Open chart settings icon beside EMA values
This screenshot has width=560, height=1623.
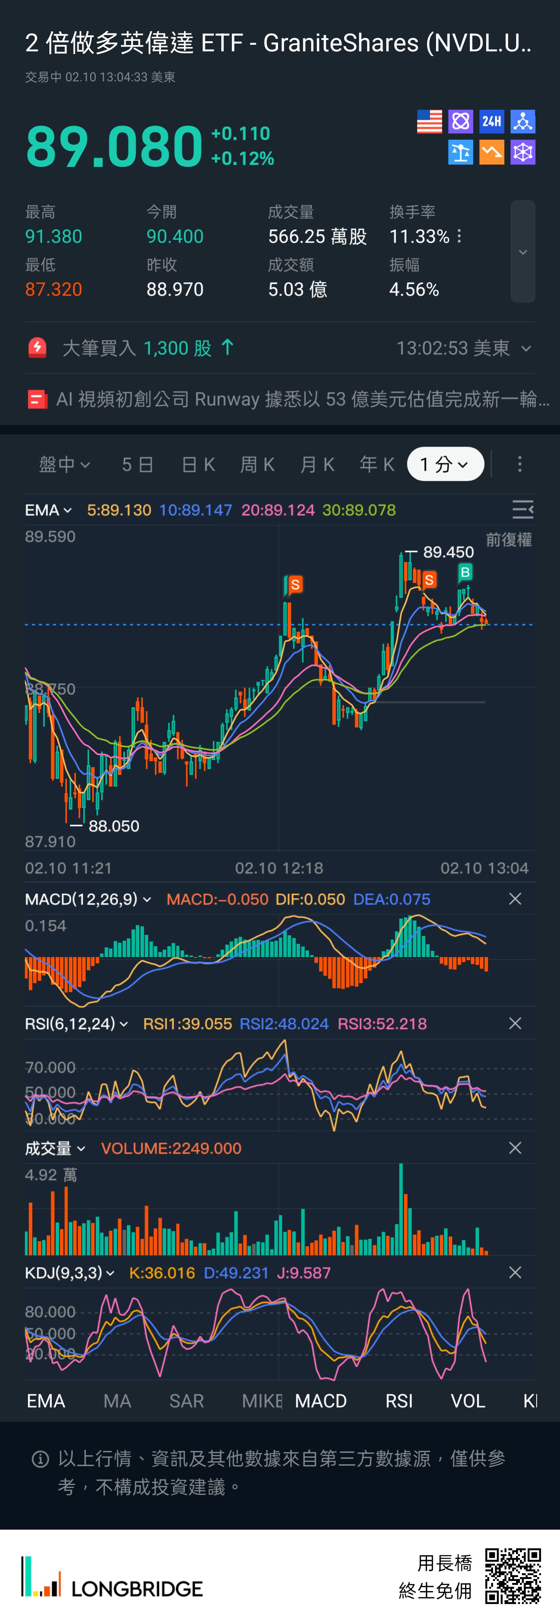[x=522, y=509]
